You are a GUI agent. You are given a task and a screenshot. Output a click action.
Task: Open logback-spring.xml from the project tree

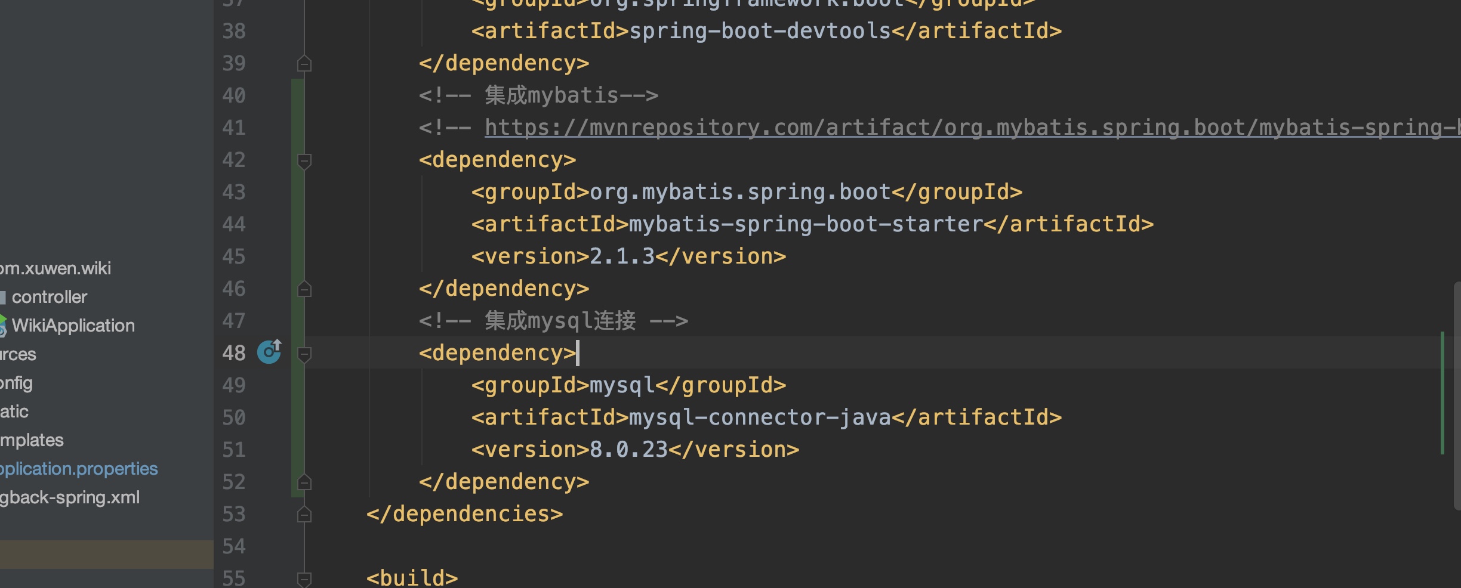(69, 497)
